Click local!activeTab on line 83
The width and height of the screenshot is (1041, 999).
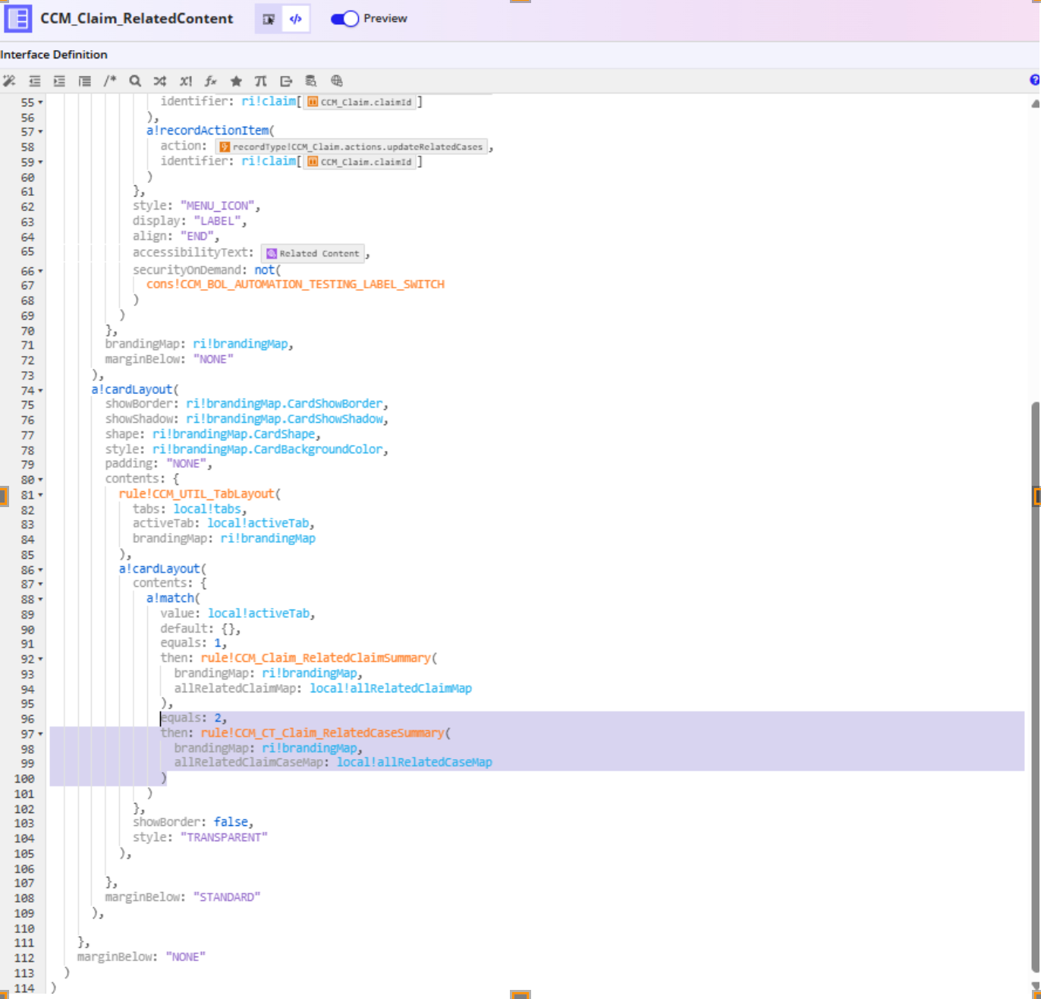(x=258, y=523)
